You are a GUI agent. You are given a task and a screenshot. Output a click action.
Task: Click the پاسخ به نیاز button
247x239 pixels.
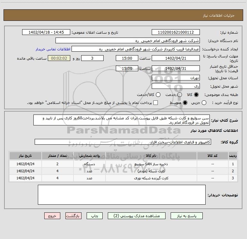pyautogui.click(x=186, y=216)
